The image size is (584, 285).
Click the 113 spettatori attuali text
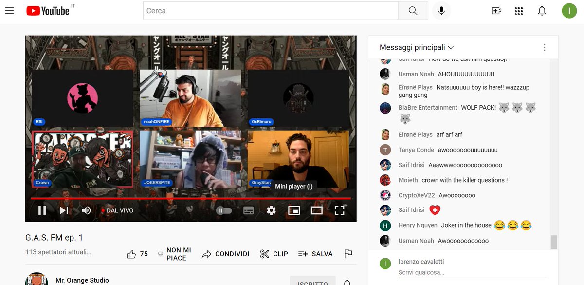point(58,252)
